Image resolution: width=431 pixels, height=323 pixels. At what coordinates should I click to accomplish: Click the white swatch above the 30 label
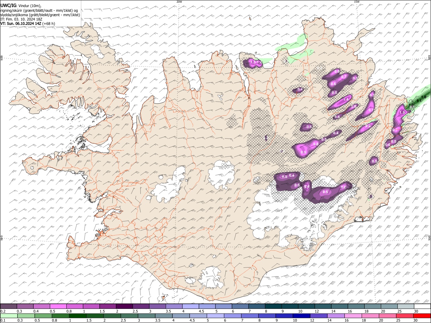tap(422, 307)
